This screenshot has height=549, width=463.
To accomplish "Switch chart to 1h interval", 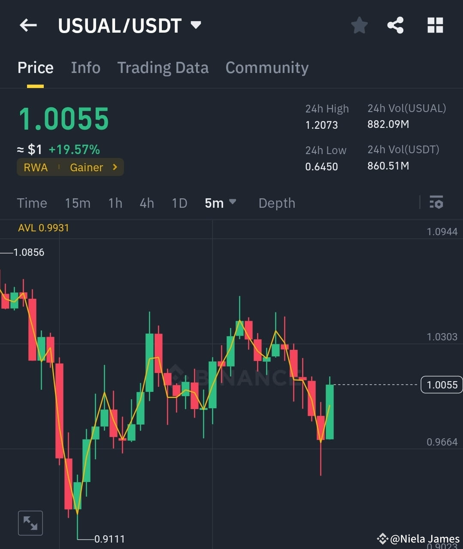I will [x=115, y=203].
